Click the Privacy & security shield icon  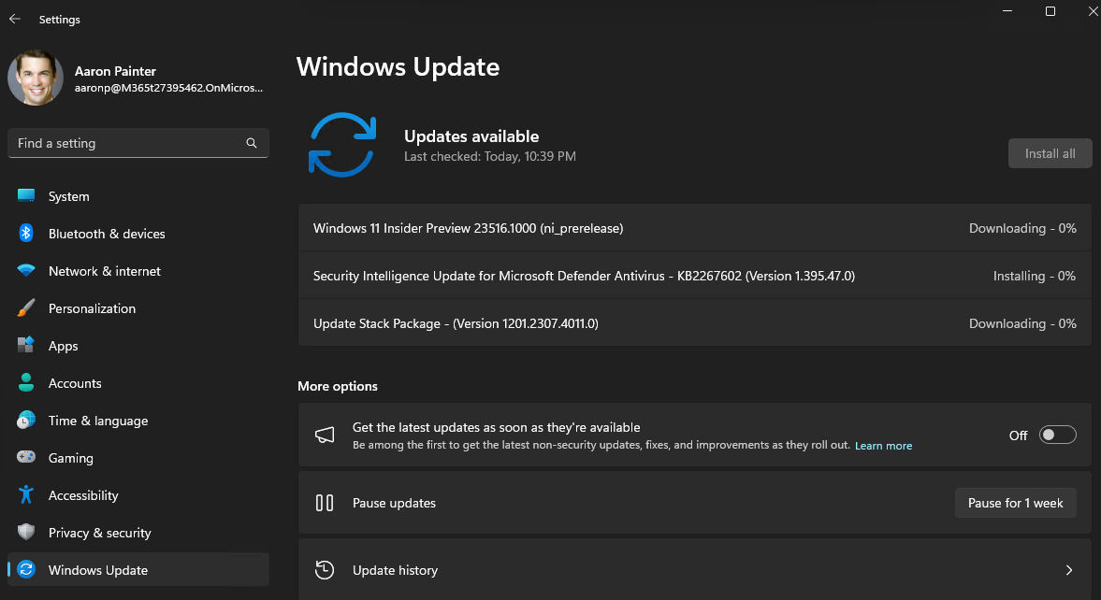[x=26, y=532]
